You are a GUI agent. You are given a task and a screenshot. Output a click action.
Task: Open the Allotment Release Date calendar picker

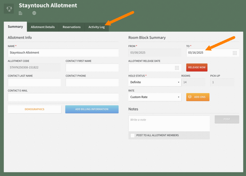177,68
